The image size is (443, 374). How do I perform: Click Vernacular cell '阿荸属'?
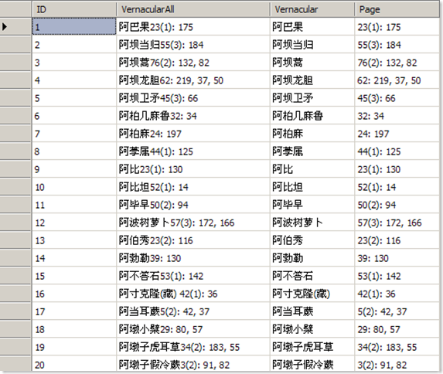312,151
